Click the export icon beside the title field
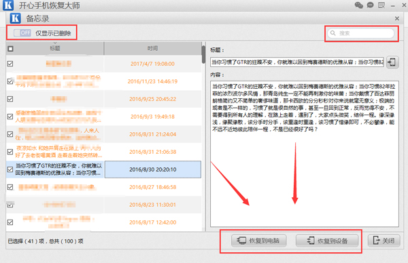 (392, 62)
